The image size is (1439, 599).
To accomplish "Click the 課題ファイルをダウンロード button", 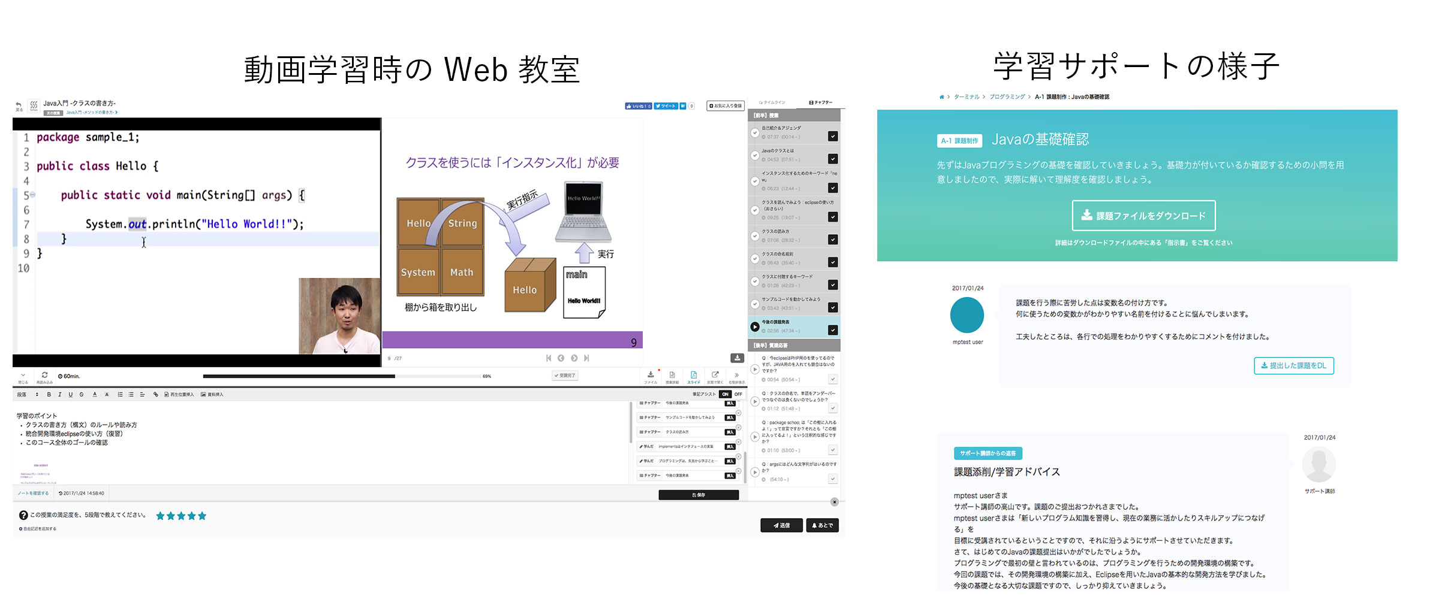I will [x=1143, y=216].
